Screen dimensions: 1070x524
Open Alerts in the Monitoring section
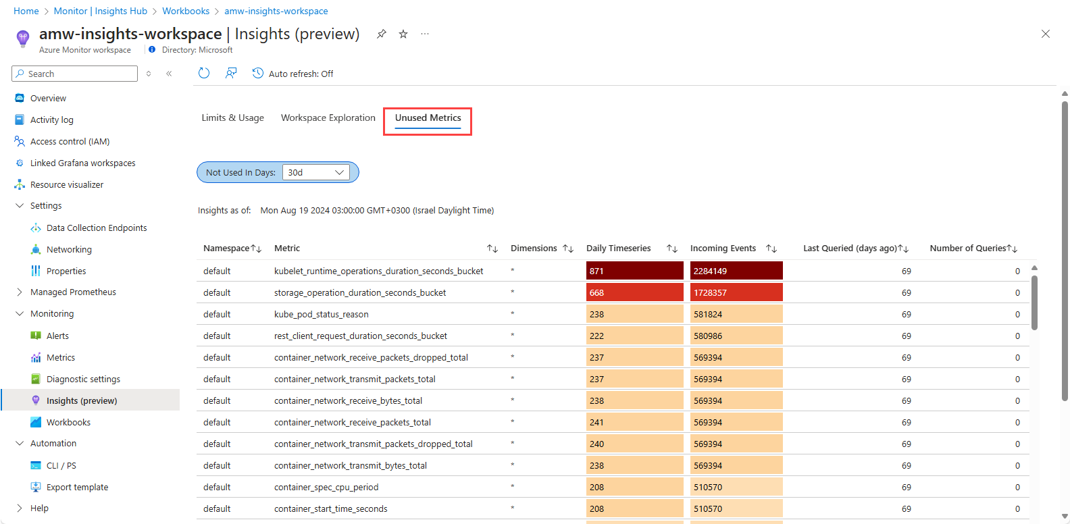(x=57, y=336)
